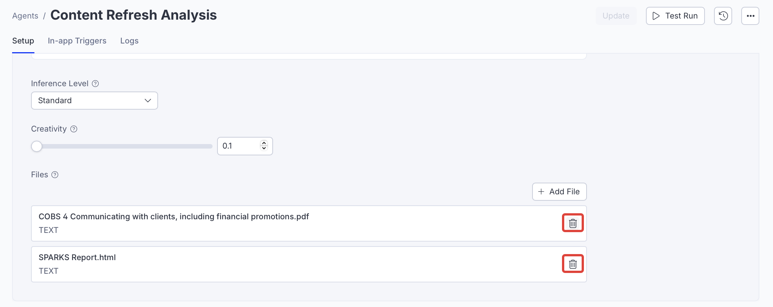This screenshot has width=773, height=307.
Task: Click the Inference Level help icon
Action: coord(96,84)
